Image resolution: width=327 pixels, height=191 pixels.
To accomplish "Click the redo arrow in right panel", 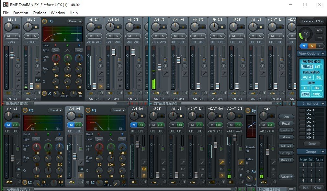I will 319,38.
